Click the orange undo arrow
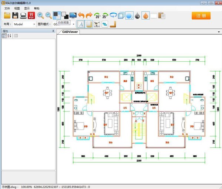This screenshot has width=222, height=189. click(x=81, y=16)
